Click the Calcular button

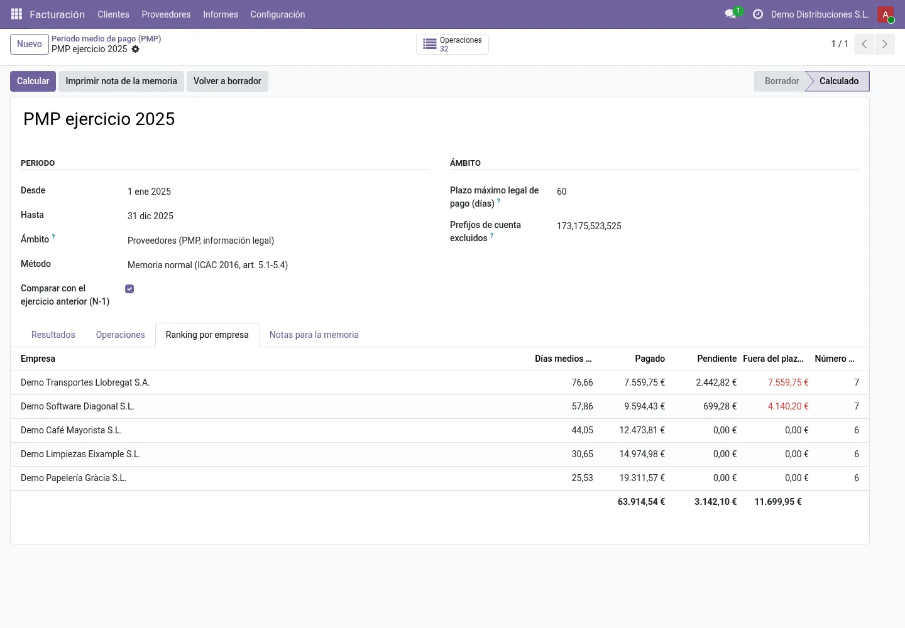tap(33, 81)
